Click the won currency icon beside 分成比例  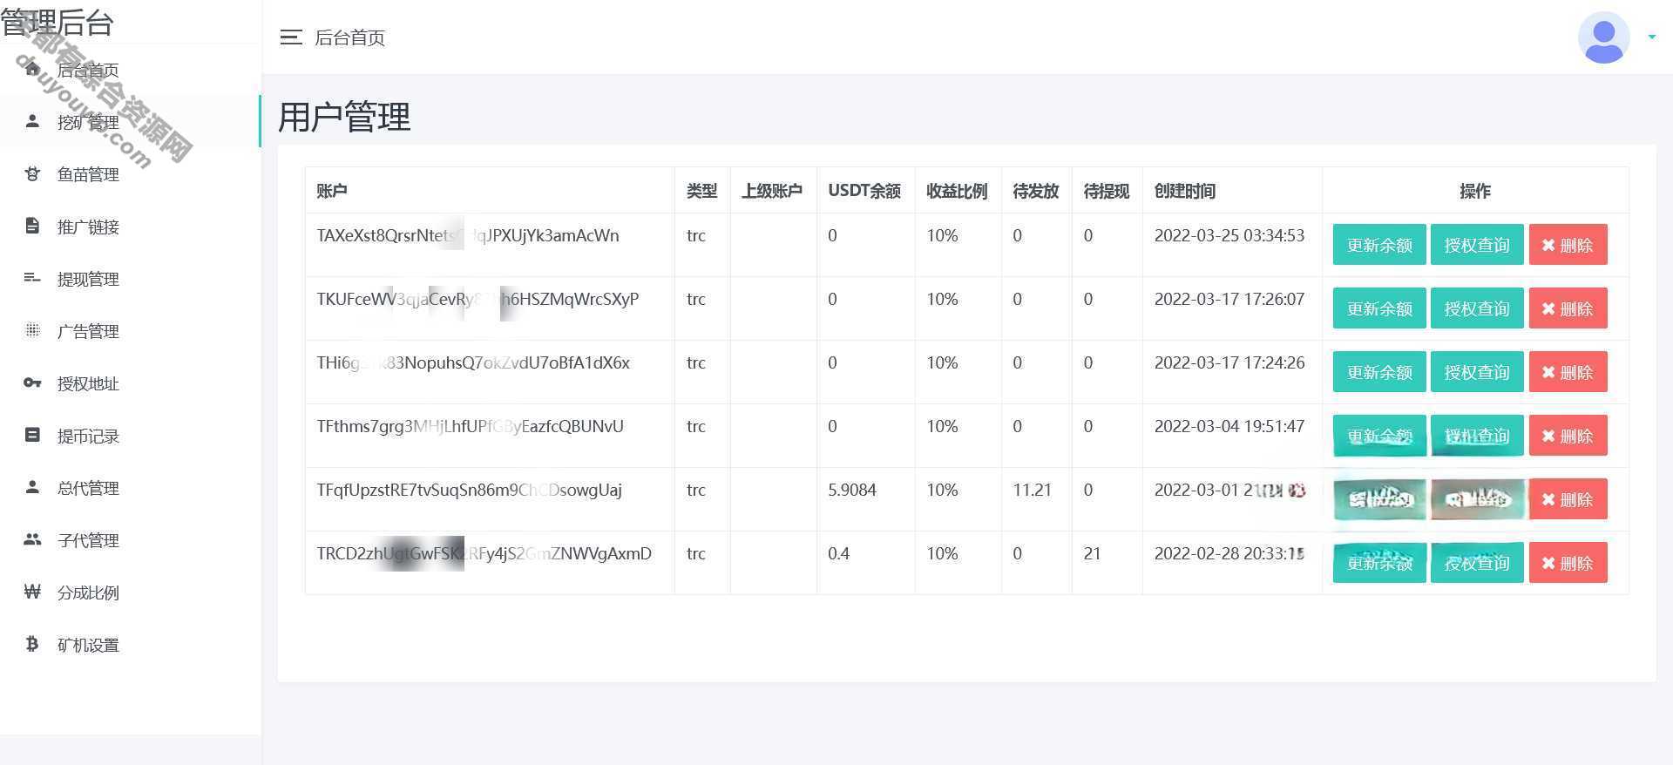[32, 592]
